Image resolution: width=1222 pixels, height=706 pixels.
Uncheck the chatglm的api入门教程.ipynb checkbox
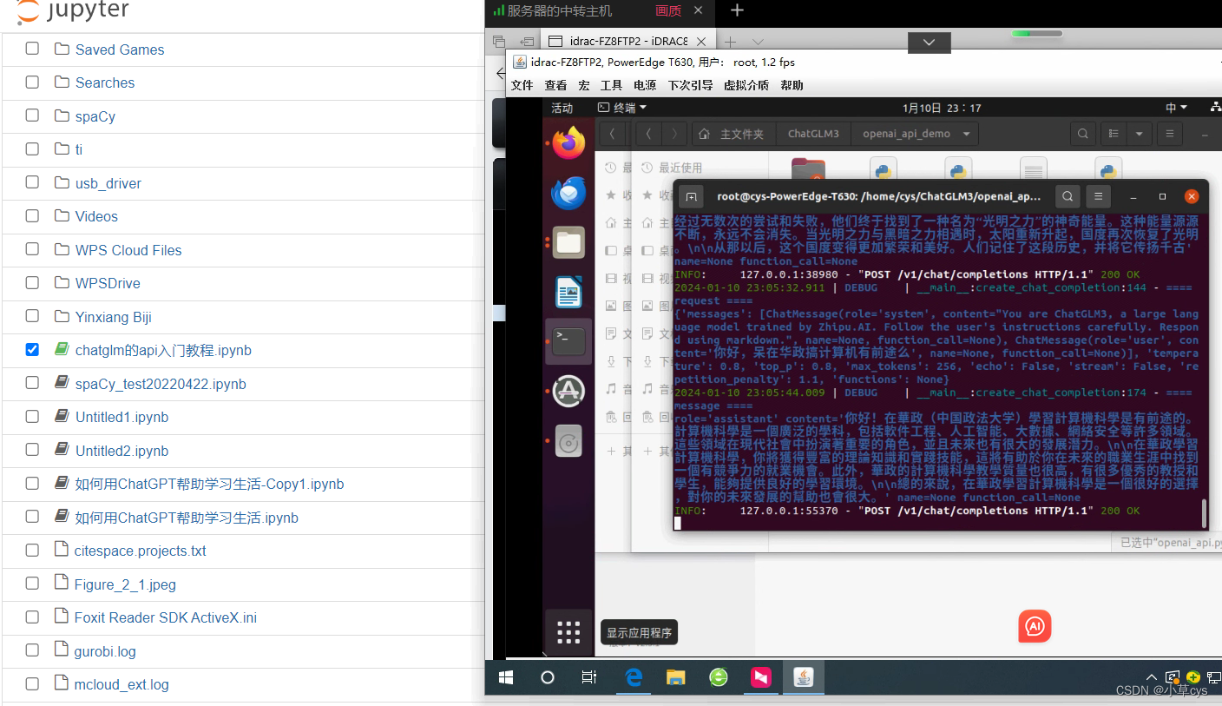click(32, 349)
